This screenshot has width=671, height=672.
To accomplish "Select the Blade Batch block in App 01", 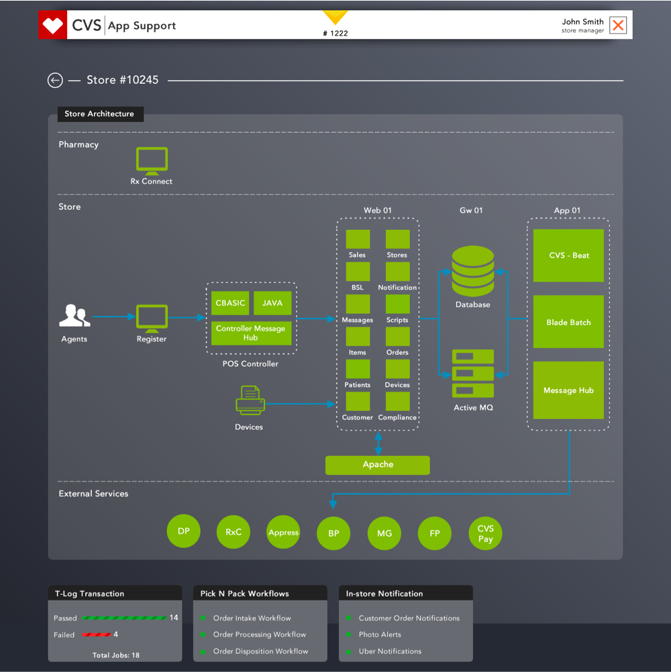I will 568,322.
